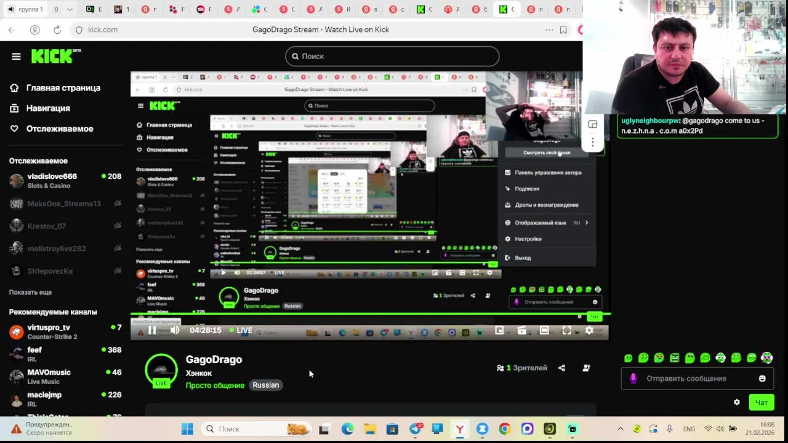Viewport: 788px width, 443px height.
Task: Toggle theater mode in the player
Action: coord(544,330)
